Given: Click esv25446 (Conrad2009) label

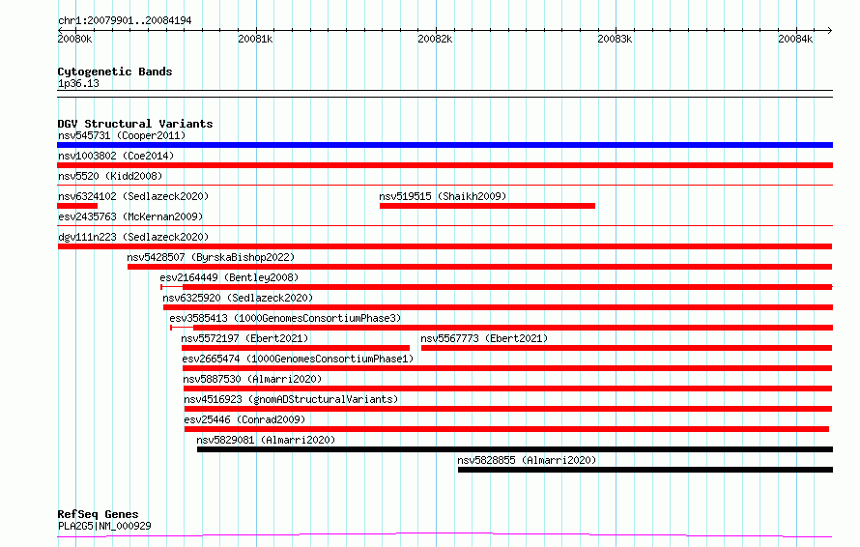Looking at the screenshot, I should click(x=244, y=419).
